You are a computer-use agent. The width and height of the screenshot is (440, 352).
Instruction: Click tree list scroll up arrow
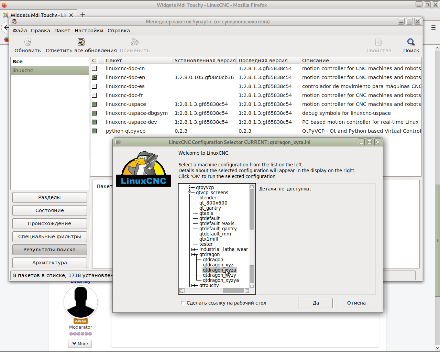coord(252,187)
